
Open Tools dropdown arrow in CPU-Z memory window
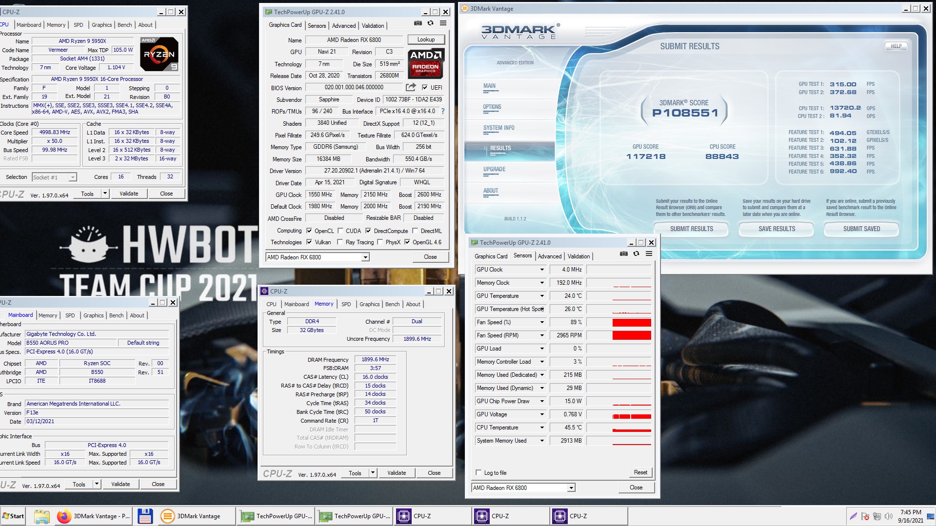coord(373,472)
